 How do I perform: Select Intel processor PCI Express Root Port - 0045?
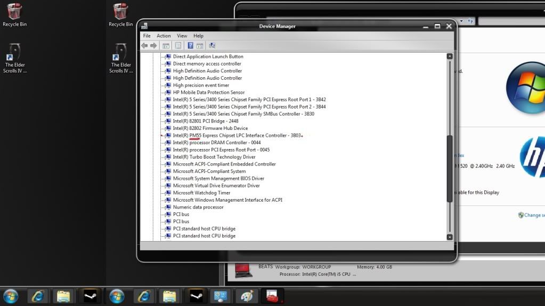(221, 150)
